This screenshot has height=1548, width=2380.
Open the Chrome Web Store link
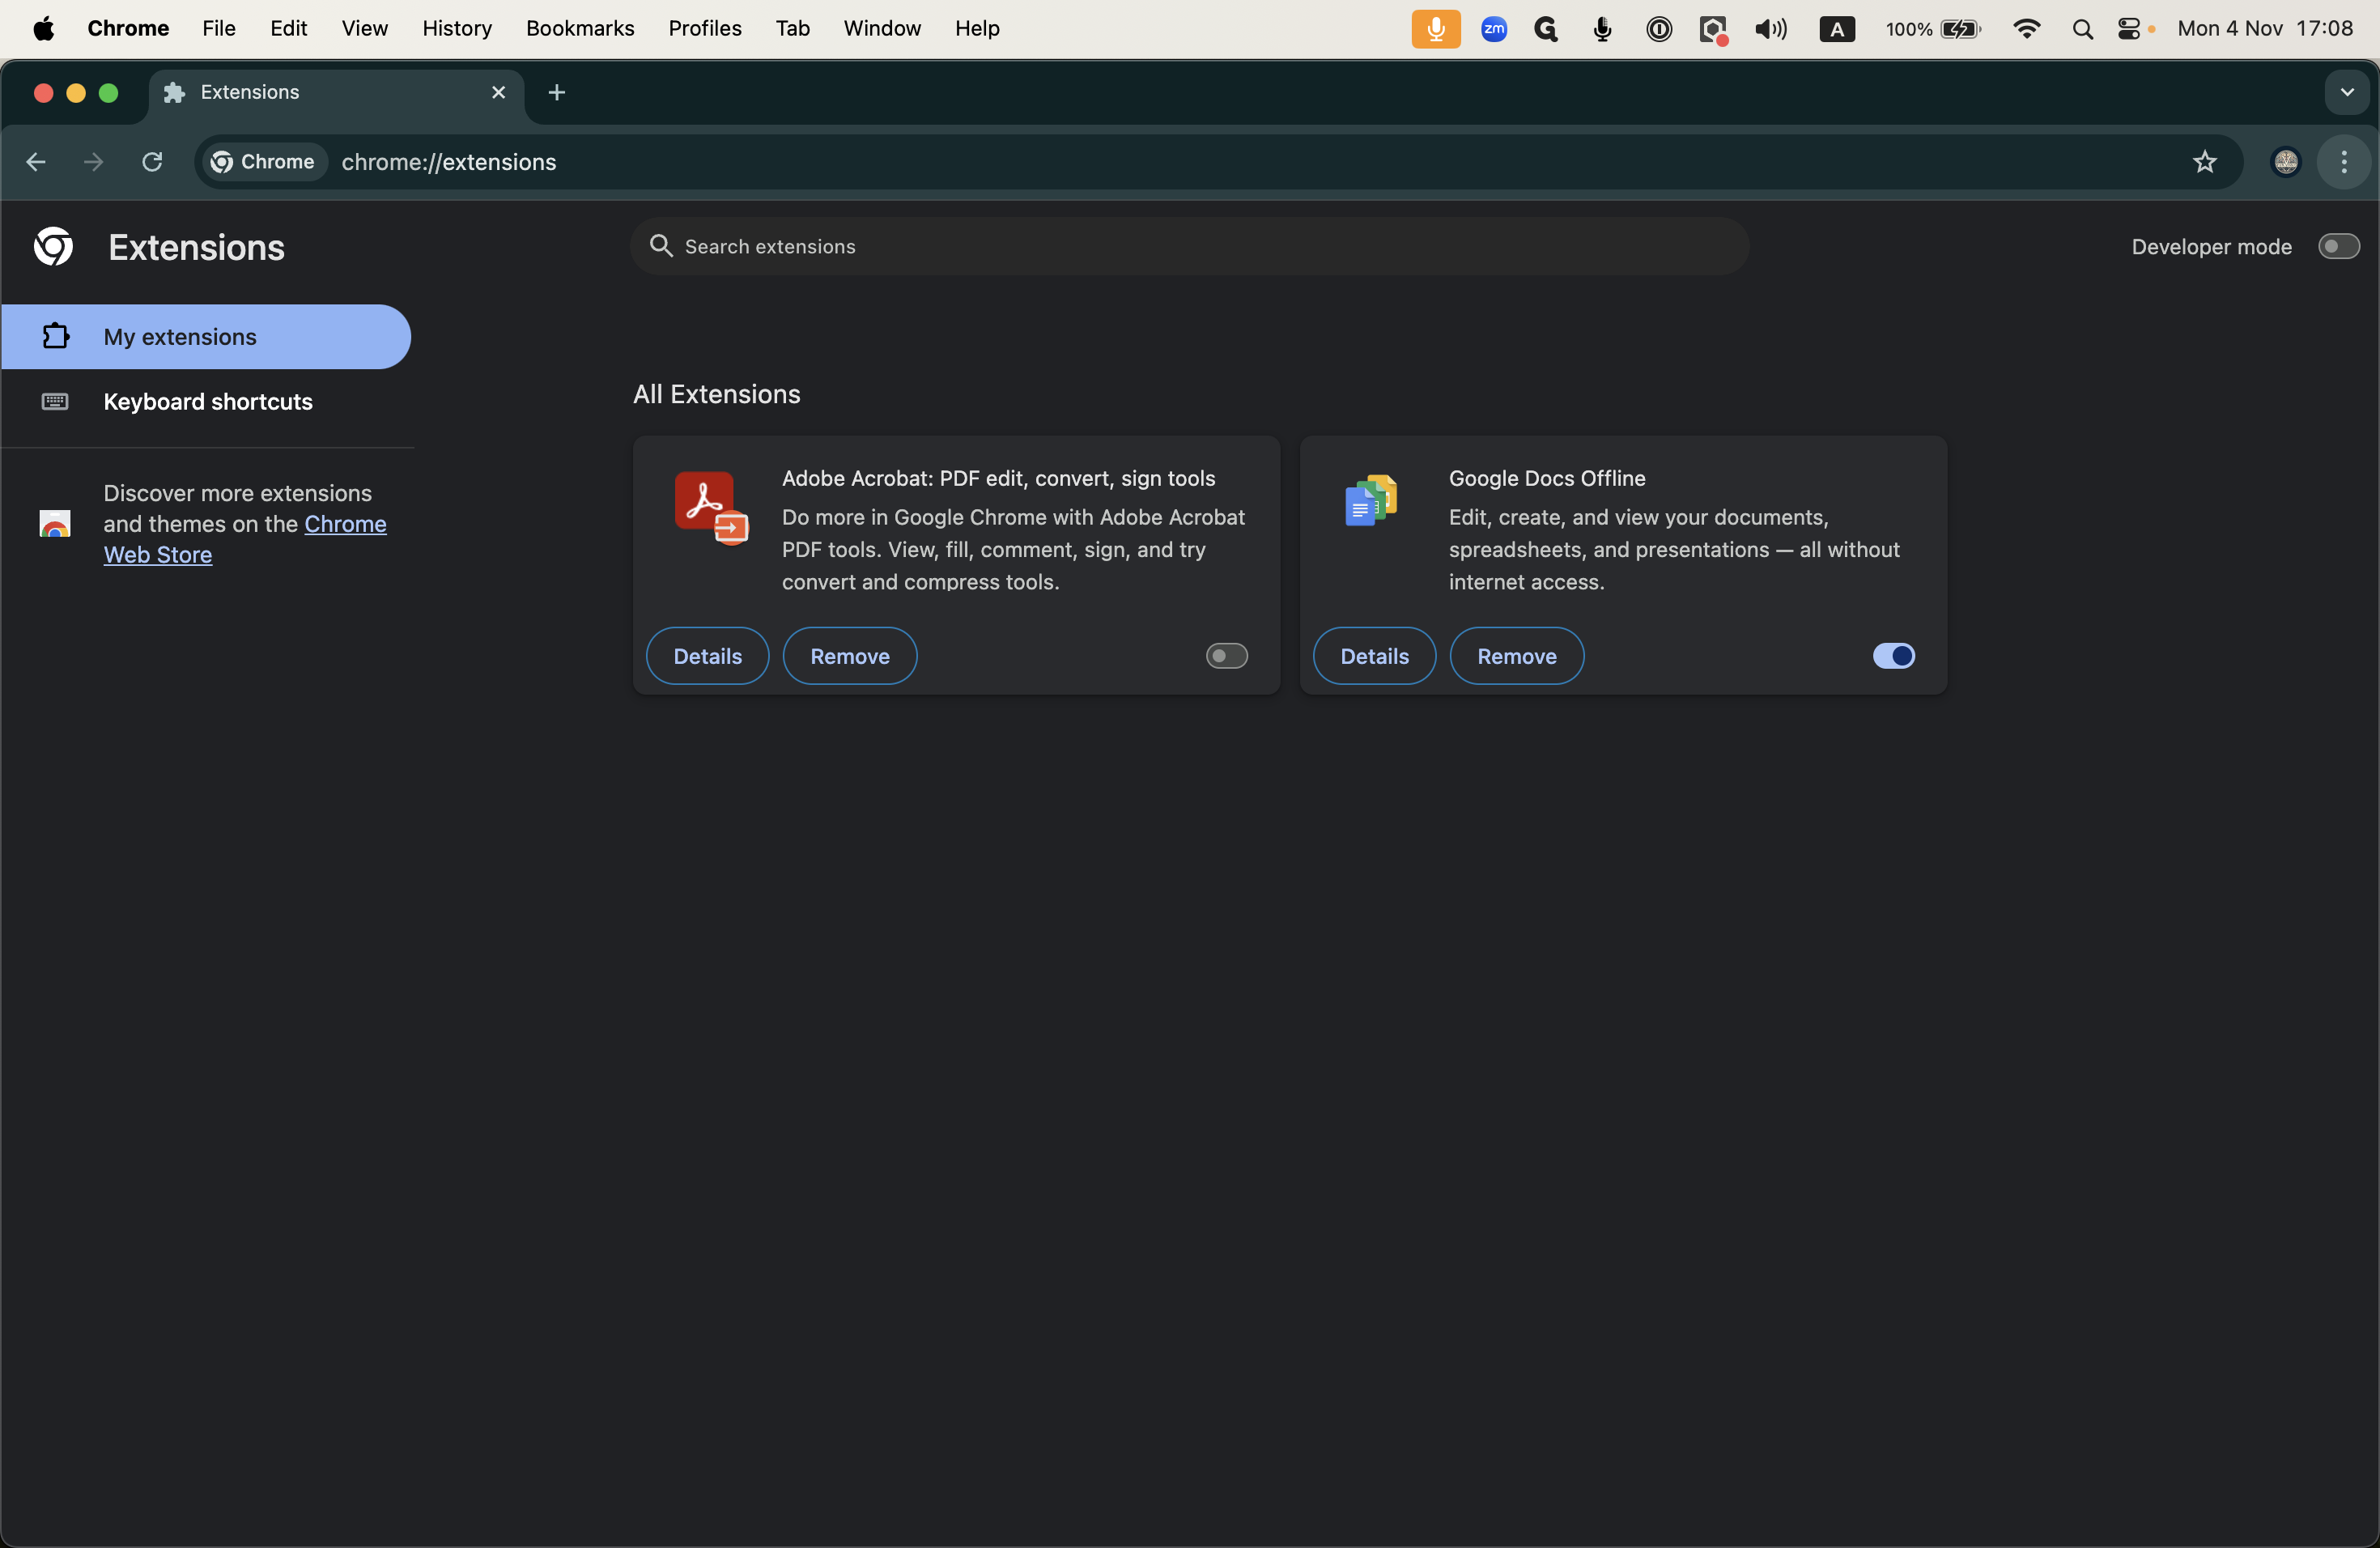[x=344, y=524]
